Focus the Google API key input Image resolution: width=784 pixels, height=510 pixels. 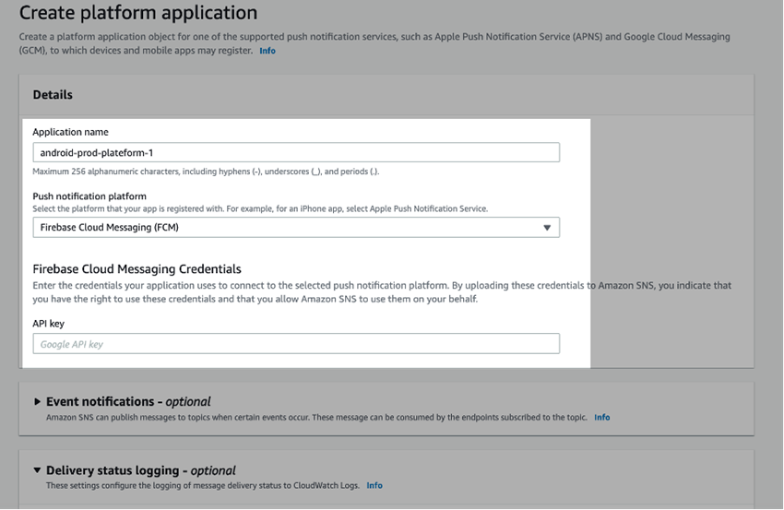pyautogui.click(x=295, y=344)
